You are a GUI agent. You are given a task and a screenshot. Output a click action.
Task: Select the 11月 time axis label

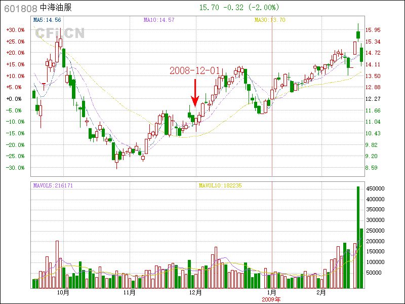click(x=129, y=292)
